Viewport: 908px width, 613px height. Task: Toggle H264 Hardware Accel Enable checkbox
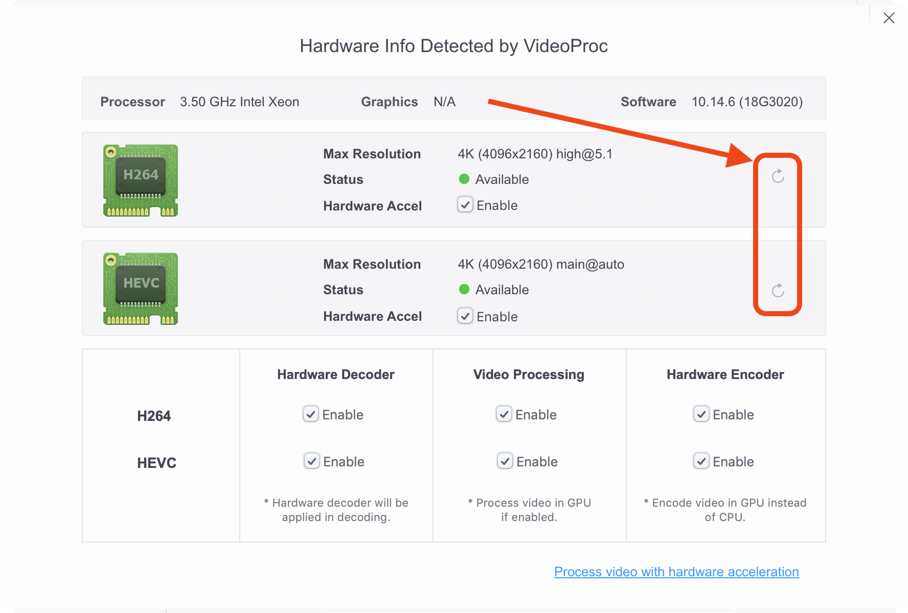tap(465, 205)
